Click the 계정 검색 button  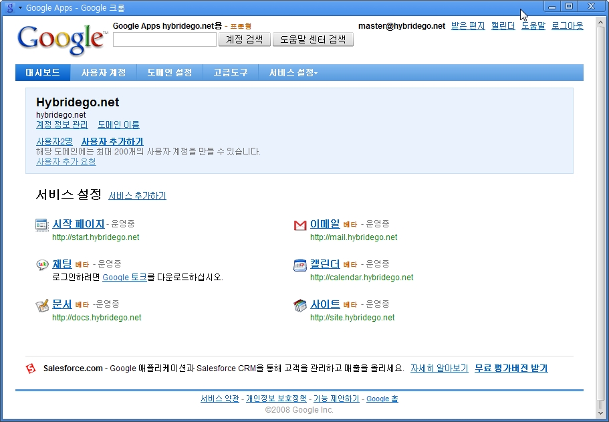click(x=244, y=39)
